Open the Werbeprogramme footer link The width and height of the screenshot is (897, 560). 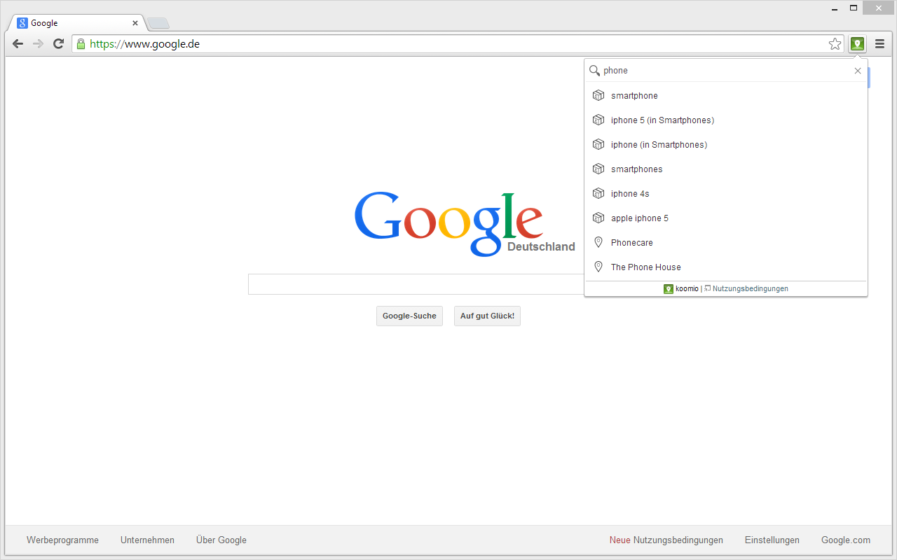coord(62,540)
